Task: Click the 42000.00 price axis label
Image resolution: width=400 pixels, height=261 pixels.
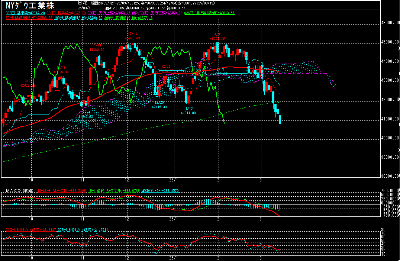Action: 390,100
